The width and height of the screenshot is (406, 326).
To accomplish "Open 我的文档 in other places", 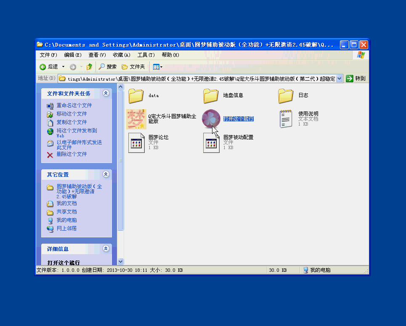I will pyautogui.click(x=67, y=203).
